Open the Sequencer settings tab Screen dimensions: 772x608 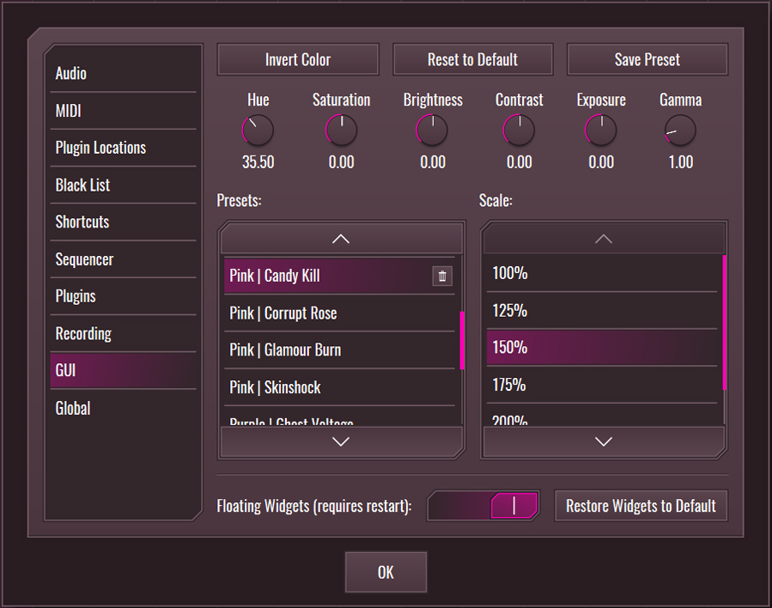123,259
